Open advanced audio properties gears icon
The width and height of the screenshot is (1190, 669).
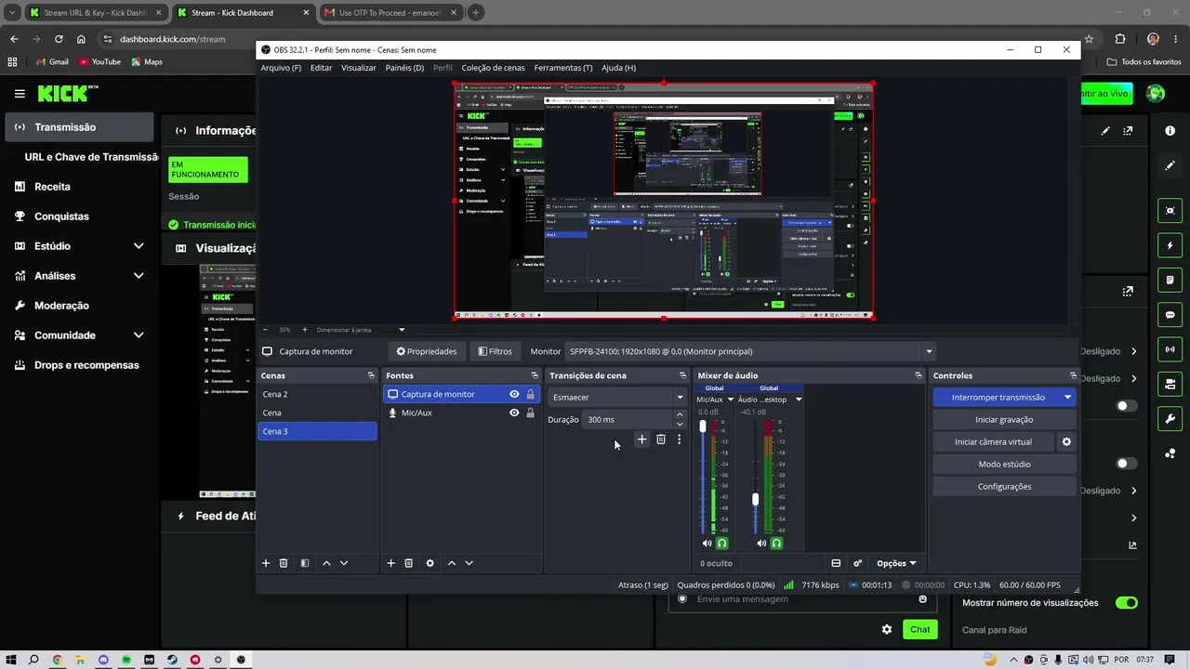(857, 563)
